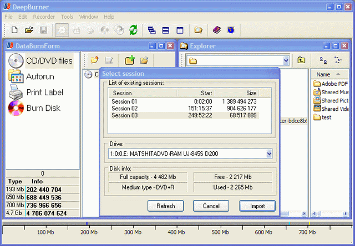Expand the Drive selection dropdown
355x246 pixels.
[270, 153]
